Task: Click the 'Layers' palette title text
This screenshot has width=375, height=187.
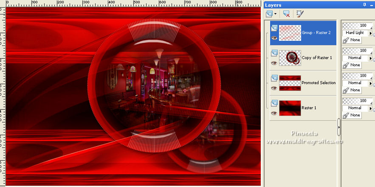Action: [x=273, y=5]
